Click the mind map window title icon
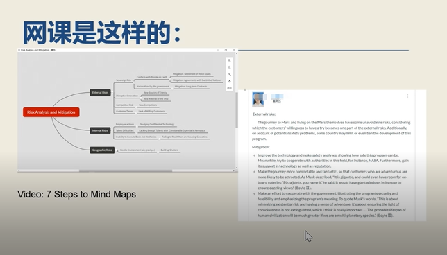This screenshot has width=447, height=255. 19,50
